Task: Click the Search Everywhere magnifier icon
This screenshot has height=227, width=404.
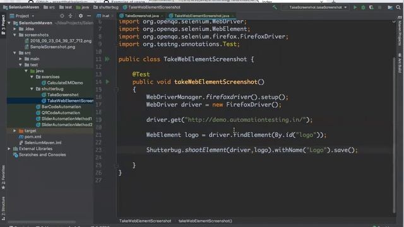Action: point(398,7)
